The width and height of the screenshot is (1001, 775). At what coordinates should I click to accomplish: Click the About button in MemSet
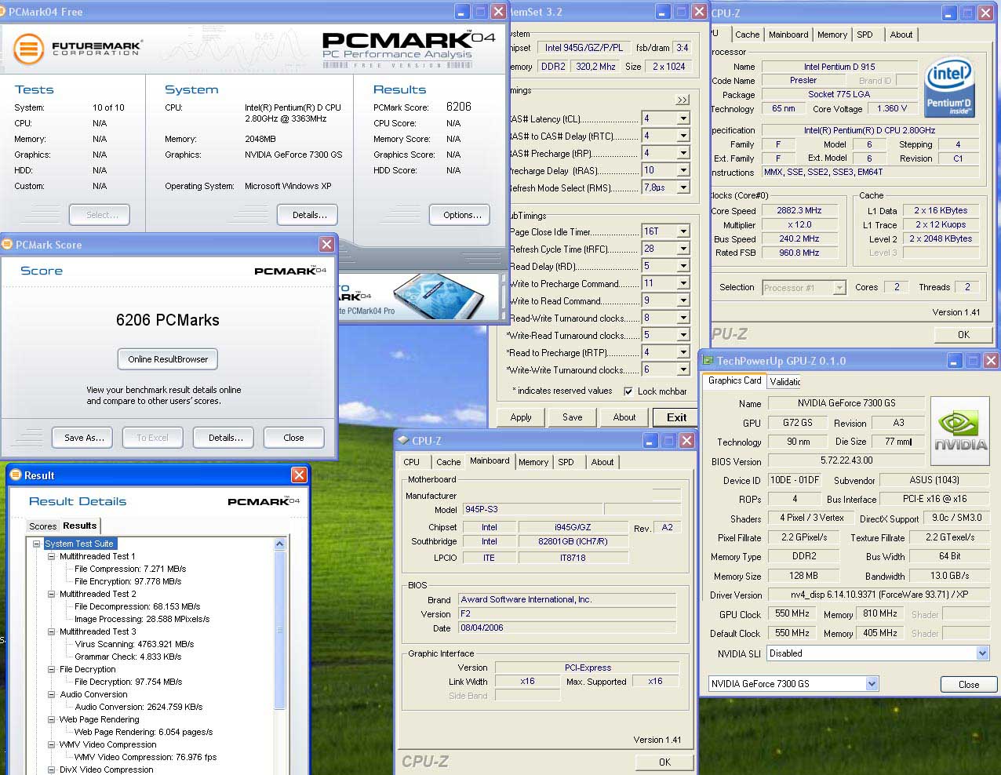624,417
